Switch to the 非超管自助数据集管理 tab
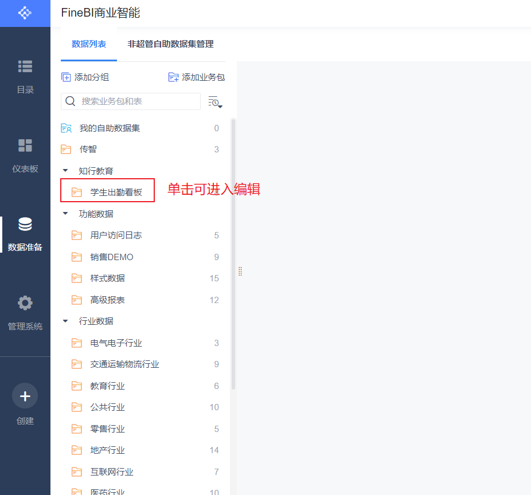The image size is (531, 495). [x=170, y=44]
